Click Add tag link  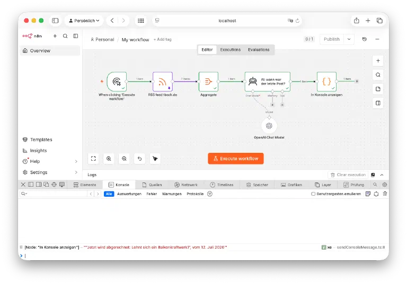(x=163, y=39)
